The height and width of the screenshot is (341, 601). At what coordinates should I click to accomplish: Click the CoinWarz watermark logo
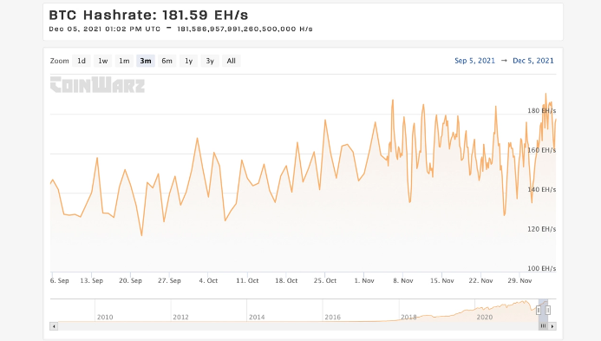[97, 85]
